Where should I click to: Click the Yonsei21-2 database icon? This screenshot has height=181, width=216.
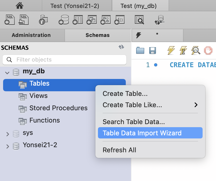(16, 146)
